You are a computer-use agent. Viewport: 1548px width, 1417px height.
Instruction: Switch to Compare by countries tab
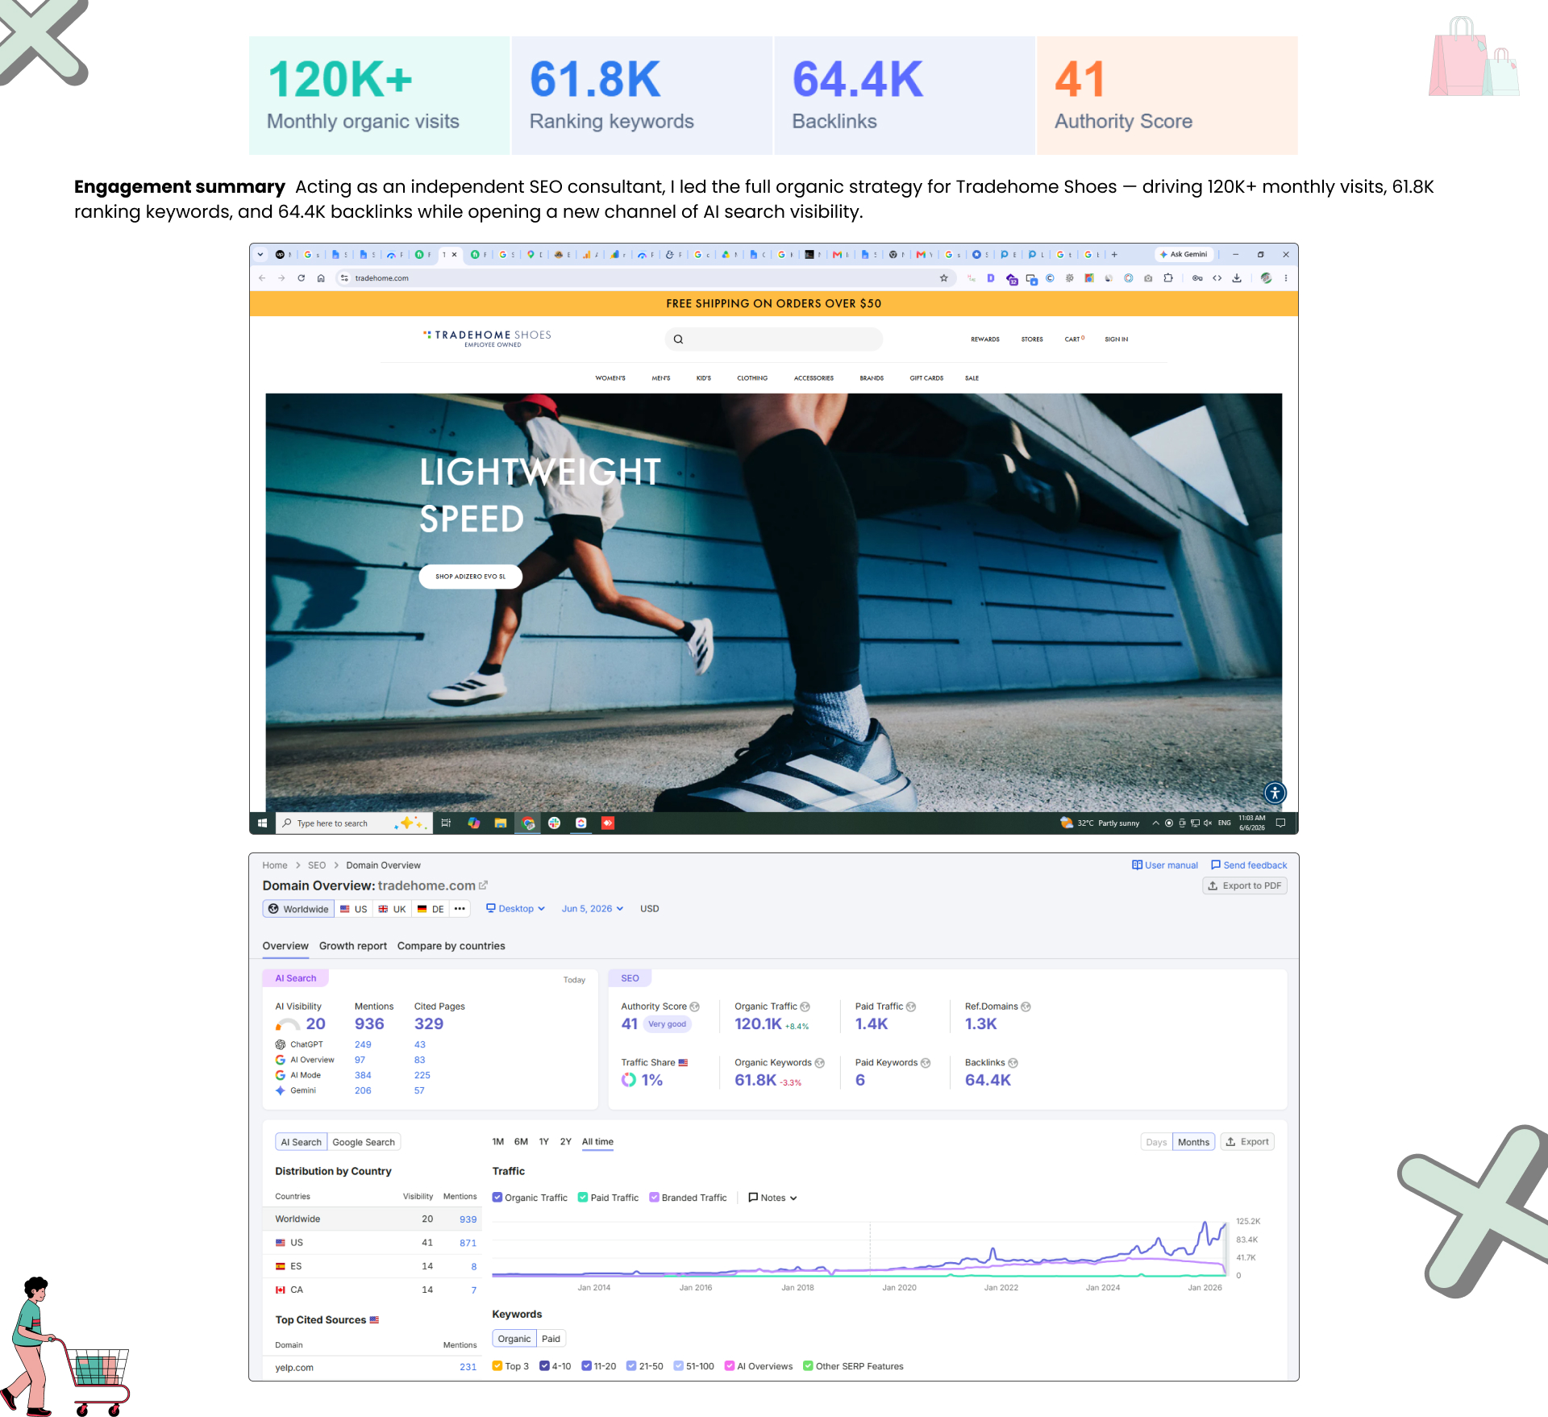point(451,946)
